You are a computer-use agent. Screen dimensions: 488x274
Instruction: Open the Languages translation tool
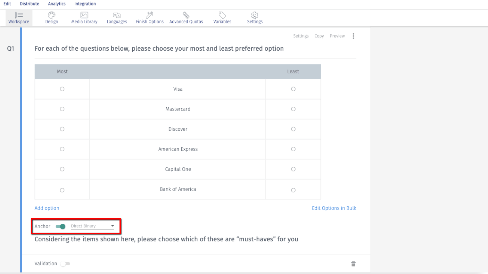coord(117,18)
